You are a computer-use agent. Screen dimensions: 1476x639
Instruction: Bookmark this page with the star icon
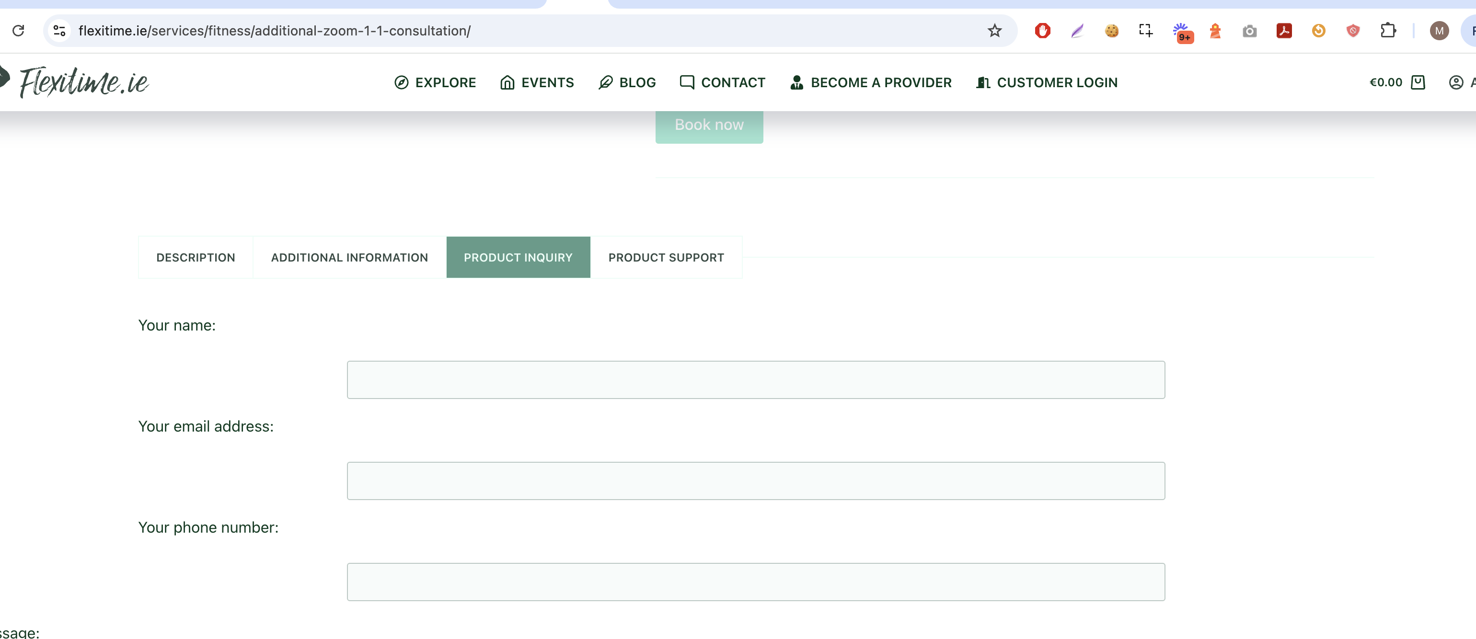pyautogui.click(x=994, y=30)
